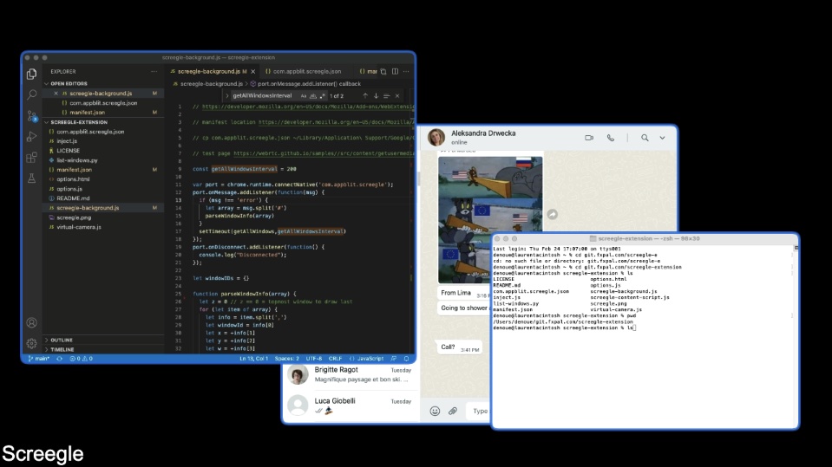Toggle Match Whole Word in find widget
Viewport: 832px width, 467px height.
point(313,96)
